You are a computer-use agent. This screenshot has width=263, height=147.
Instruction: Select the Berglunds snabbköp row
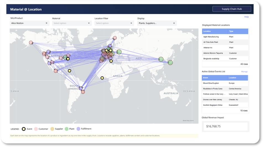coord(225,58)
